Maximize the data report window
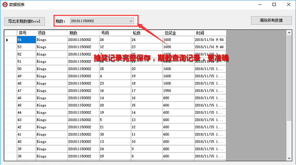The image size is (296, 165). 274,4
